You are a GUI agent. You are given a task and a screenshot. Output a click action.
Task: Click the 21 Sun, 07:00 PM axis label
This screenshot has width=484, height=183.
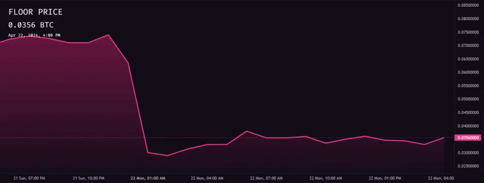(29, 178)
